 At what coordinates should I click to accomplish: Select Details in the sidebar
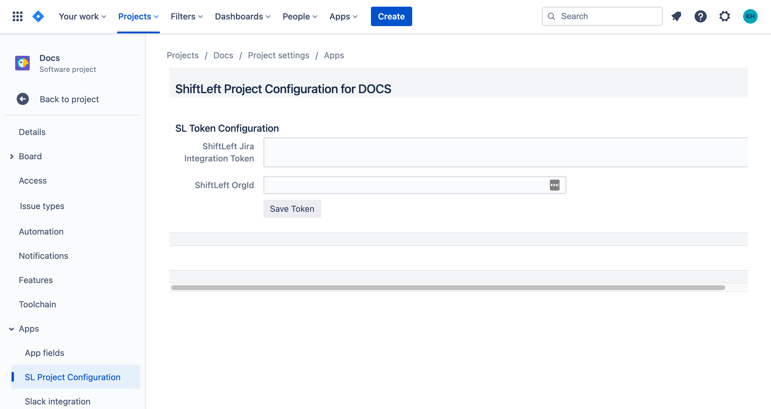[x=32, y=132]
